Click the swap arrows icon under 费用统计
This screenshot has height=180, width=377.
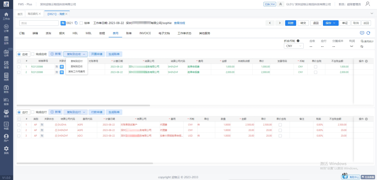coord(362,46)
